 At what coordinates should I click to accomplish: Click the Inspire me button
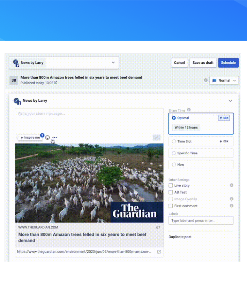(30, 138)
